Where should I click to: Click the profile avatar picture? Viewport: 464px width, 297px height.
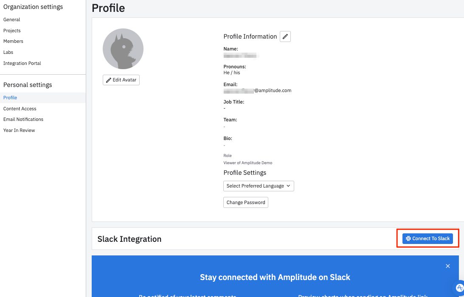click(123, 49)
